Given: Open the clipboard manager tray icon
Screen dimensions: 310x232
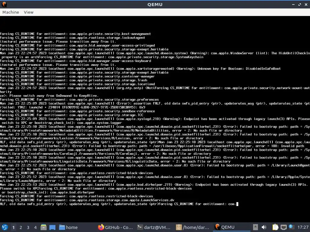Looking at the screenshot, I should pos(275,227).
